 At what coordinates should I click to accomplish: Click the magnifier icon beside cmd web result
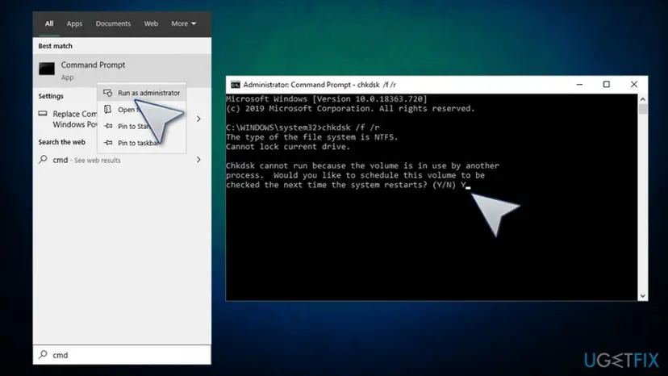pos(43,160)
